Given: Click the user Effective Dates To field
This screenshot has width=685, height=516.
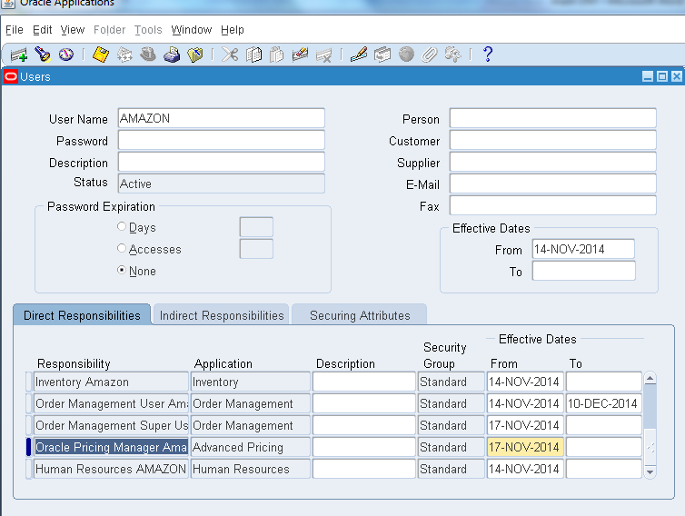Looking at the screenshot, I should 583,271.
